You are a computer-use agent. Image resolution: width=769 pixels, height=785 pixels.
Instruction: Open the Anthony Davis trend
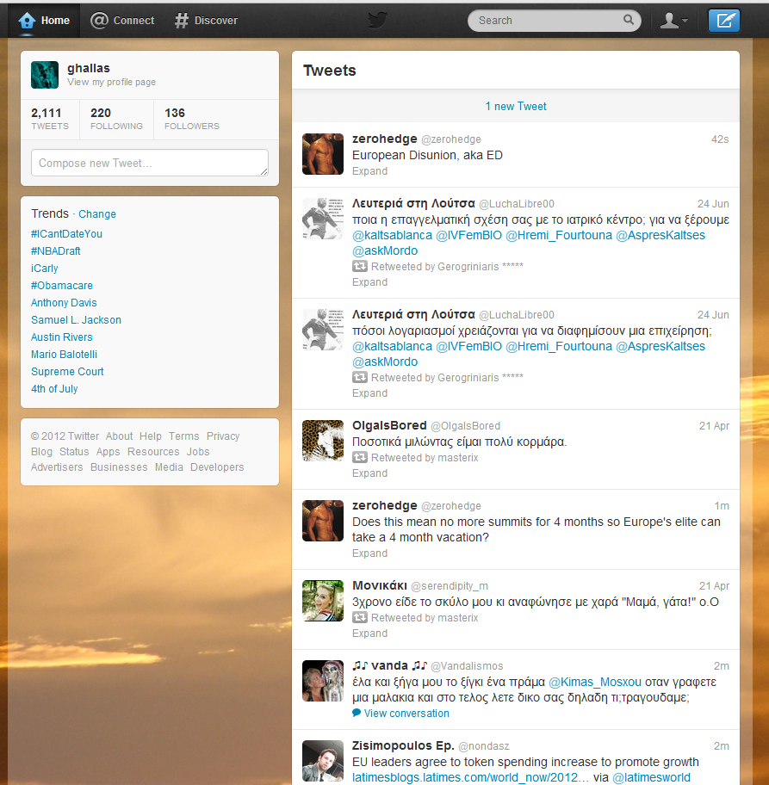coord(64,303)
